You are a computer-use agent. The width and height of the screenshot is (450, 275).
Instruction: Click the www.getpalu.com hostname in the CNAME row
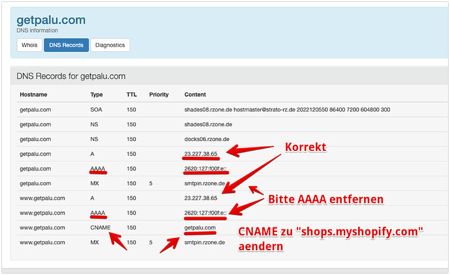coord(42,228)
